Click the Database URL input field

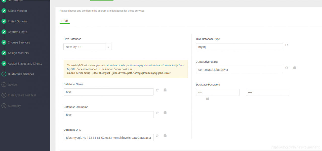pos(108,138)
